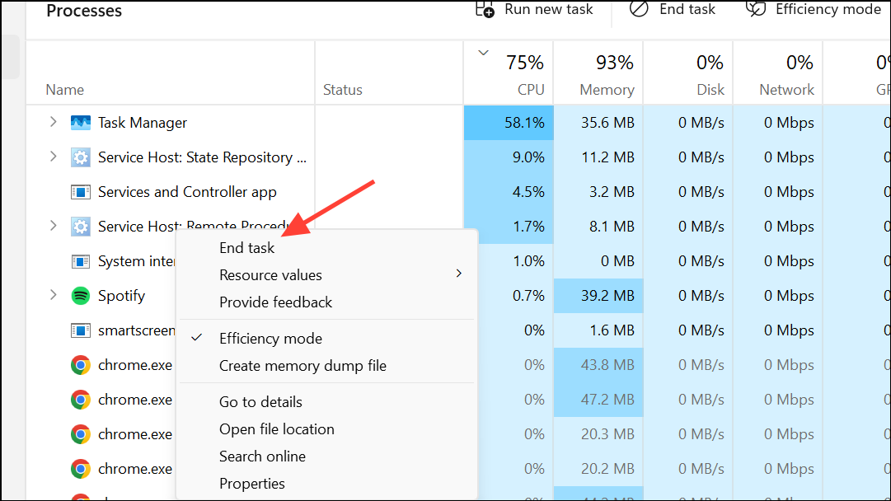Click the End task prohibition icon
Screen dimensions: 891x501
tap(639, 8)
